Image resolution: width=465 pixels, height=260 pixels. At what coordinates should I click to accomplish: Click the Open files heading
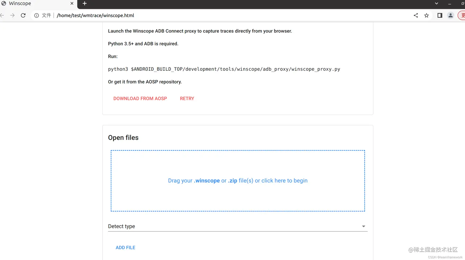pos(123,138)
